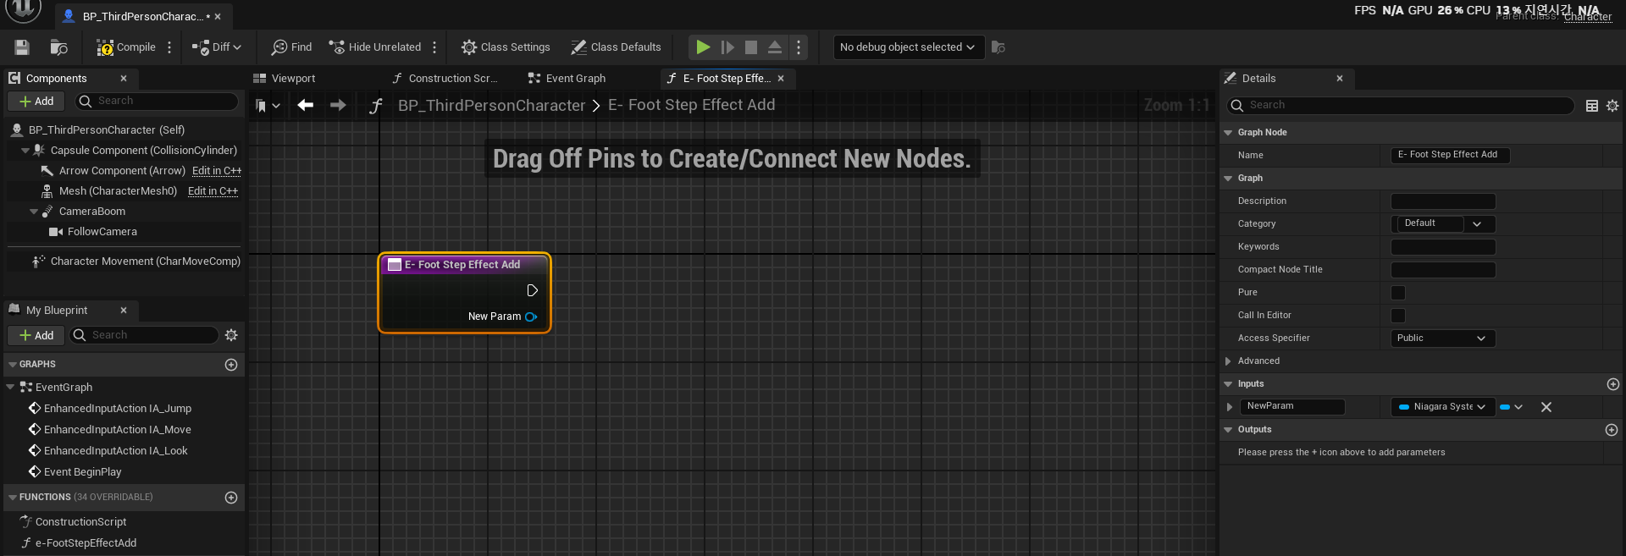The image size is (1626, 556).
Task: Open the Diff dropdown
Action: tap(217, 47)
